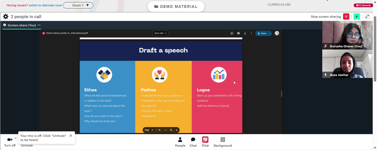Expand the Share button arrow
The width and height of the screenshot is (377, 150).
coord(270,34)
